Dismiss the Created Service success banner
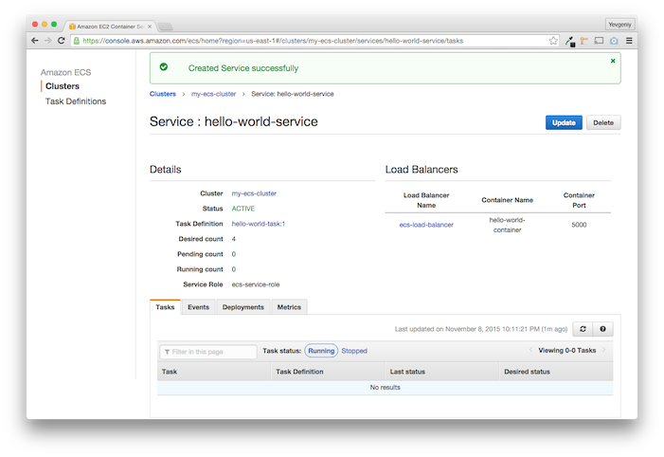 tap(613, 61)
